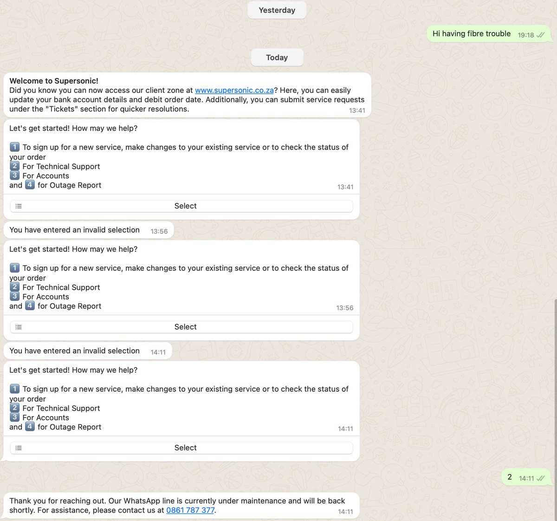Open the second Select menu at 13:56

tap(185, 326)
